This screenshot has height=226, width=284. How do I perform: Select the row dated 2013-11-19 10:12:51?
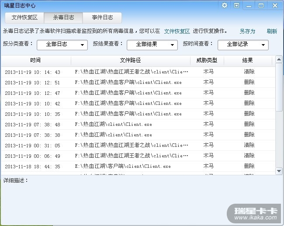click(x=138, y=83)
